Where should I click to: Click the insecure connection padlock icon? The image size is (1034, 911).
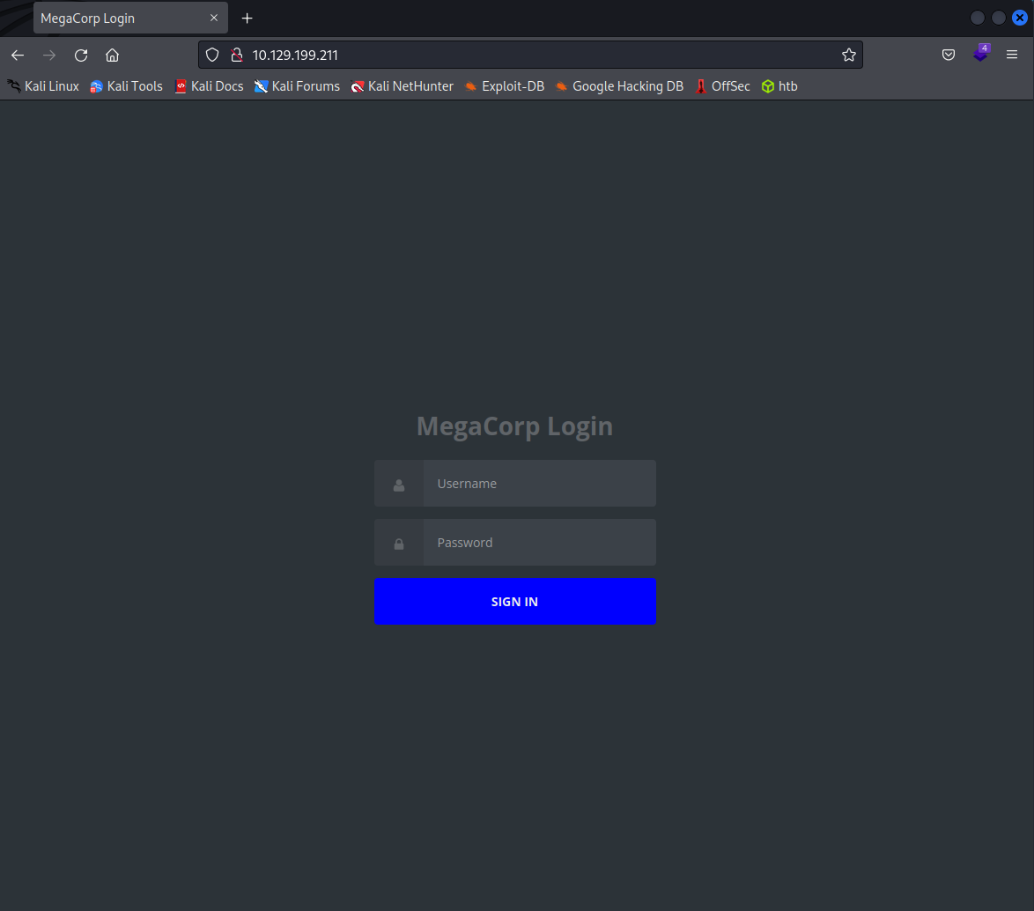[235, 55]
